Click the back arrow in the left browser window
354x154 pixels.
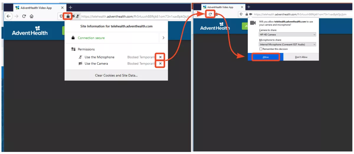tap(9, 17)
